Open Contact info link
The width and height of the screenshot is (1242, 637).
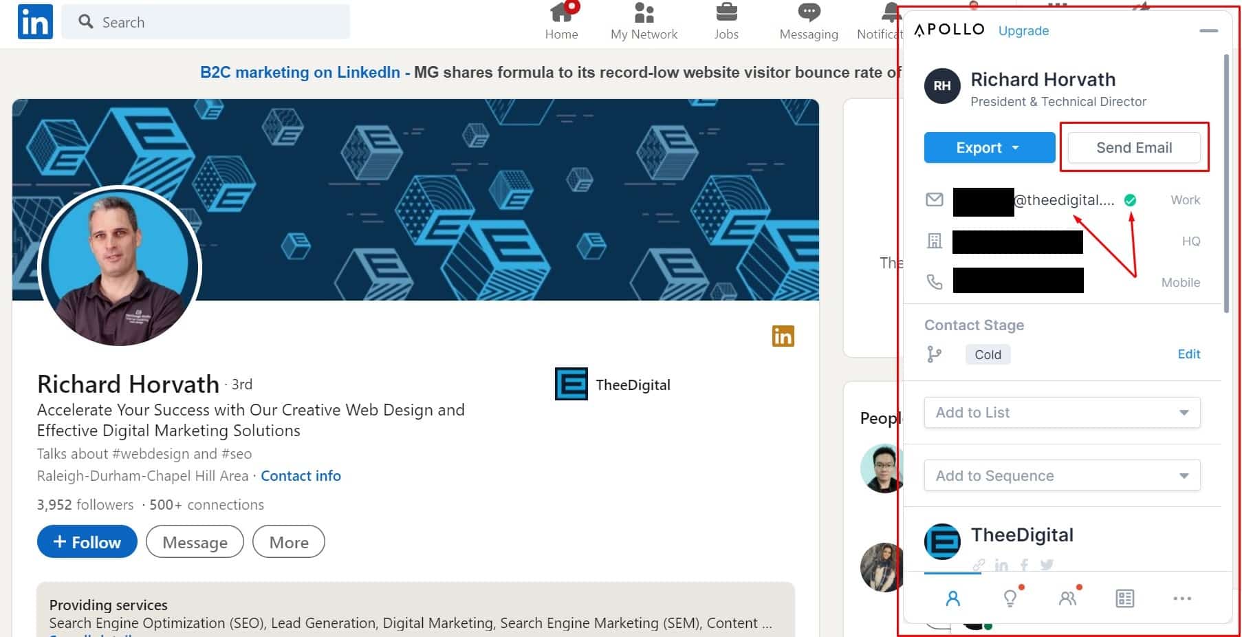301,476
